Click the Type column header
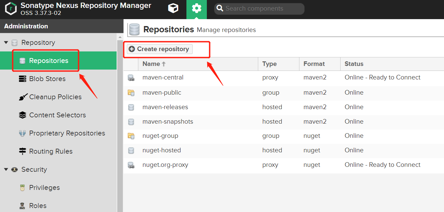This screenshot has height=212, width=444. coord(279,64)
